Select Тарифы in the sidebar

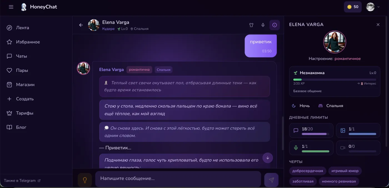[x=24, y=113]
